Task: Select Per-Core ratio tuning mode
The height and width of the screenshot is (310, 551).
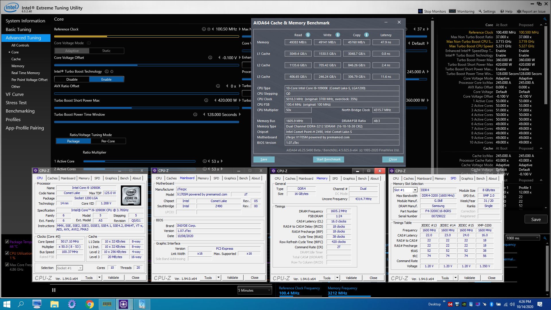Action: click(x=108, y=141)
